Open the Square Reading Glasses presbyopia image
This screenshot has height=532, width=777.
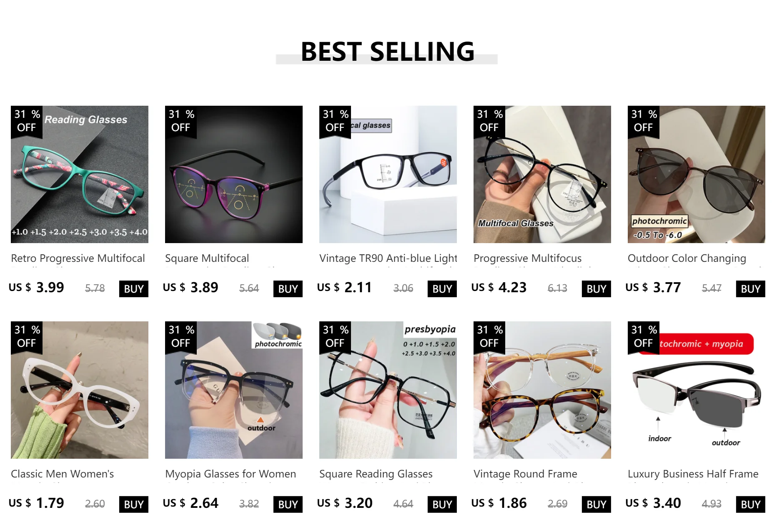[x=388, y=390]
